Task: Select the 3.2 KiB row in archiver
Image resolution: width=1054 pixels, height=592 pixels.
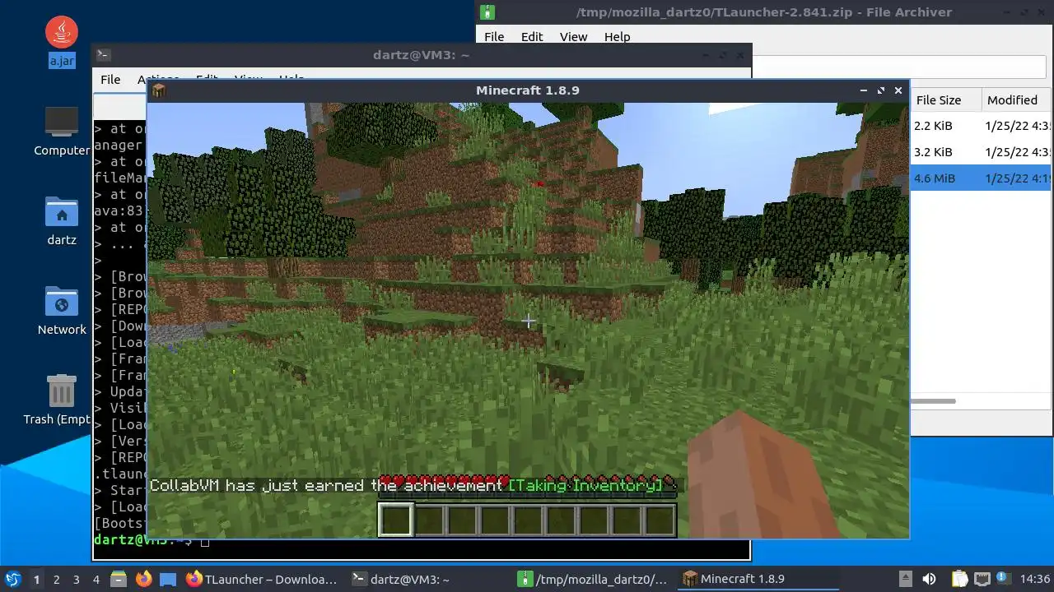Action: click(980, 152)
